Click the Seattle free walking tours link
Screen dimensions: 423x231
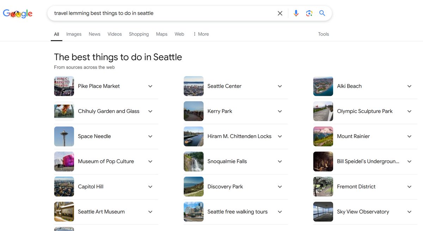(238, 212)
